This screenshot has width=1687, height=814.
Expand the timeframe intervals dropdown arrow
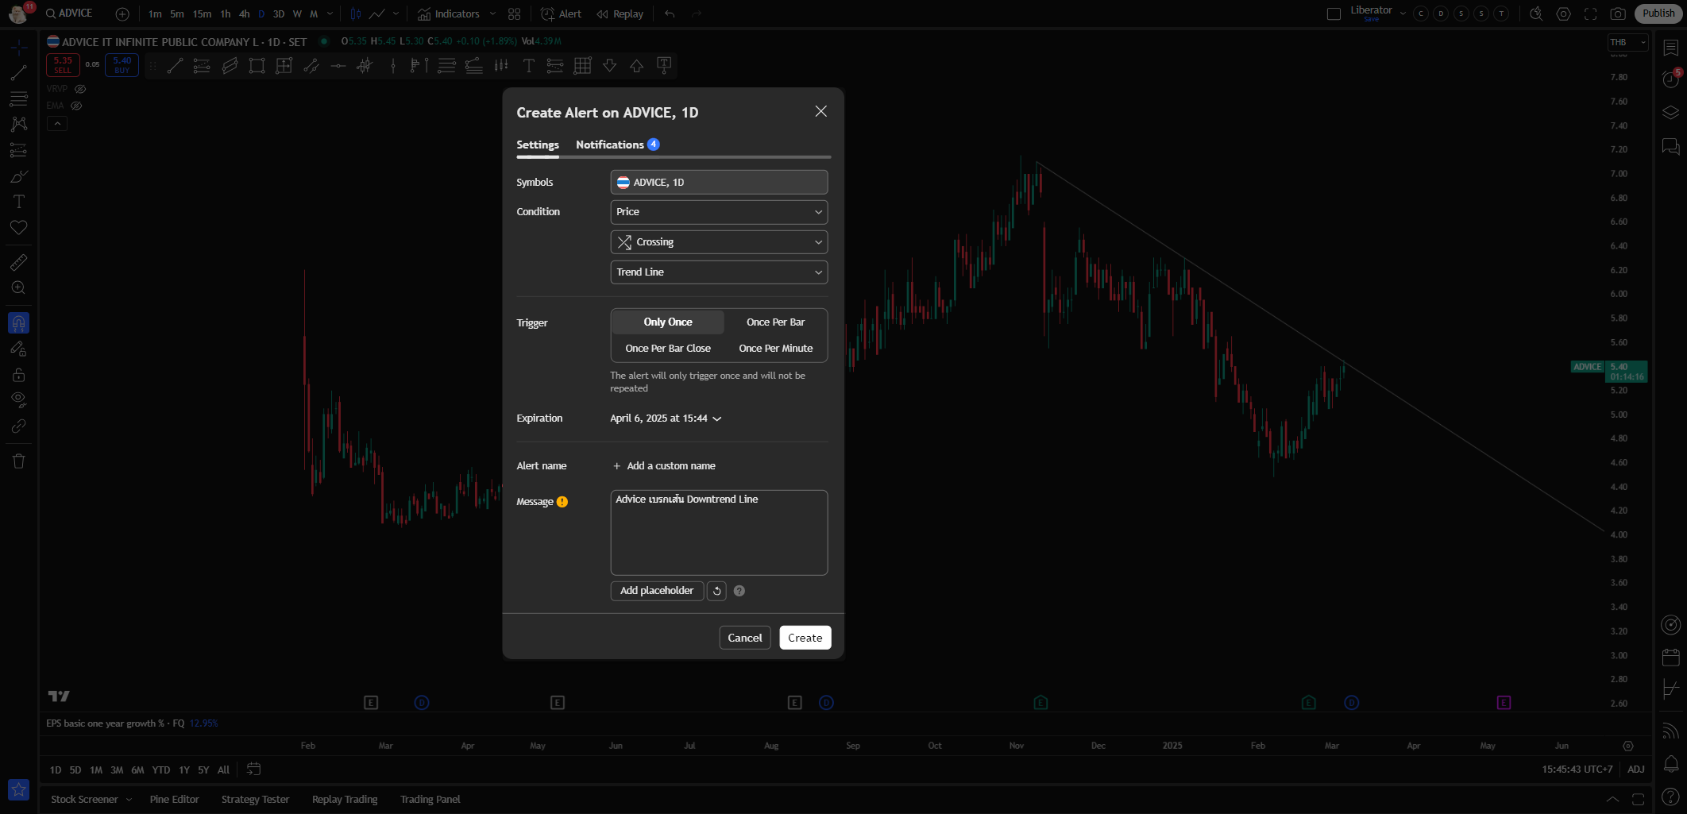330,14
